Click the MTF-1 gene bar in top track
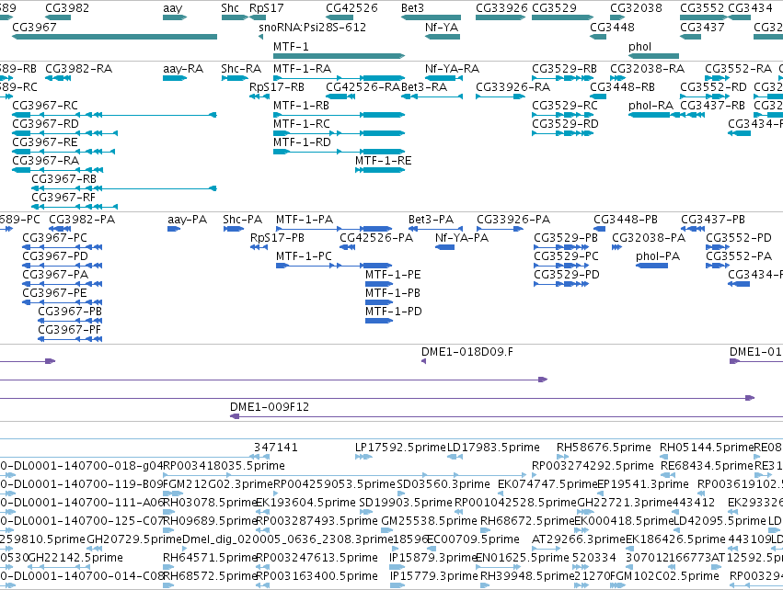This screenshot has width=783, height=590. [x=340, y=56]
